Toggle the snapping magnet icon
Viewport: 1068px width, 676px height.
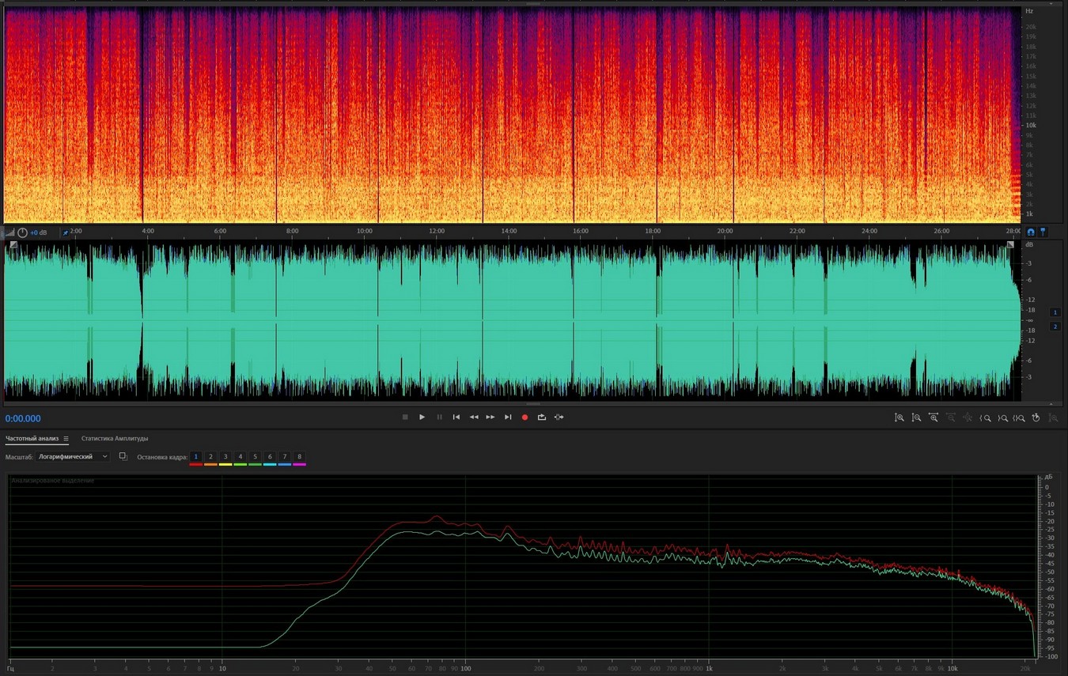(1031, 232)
